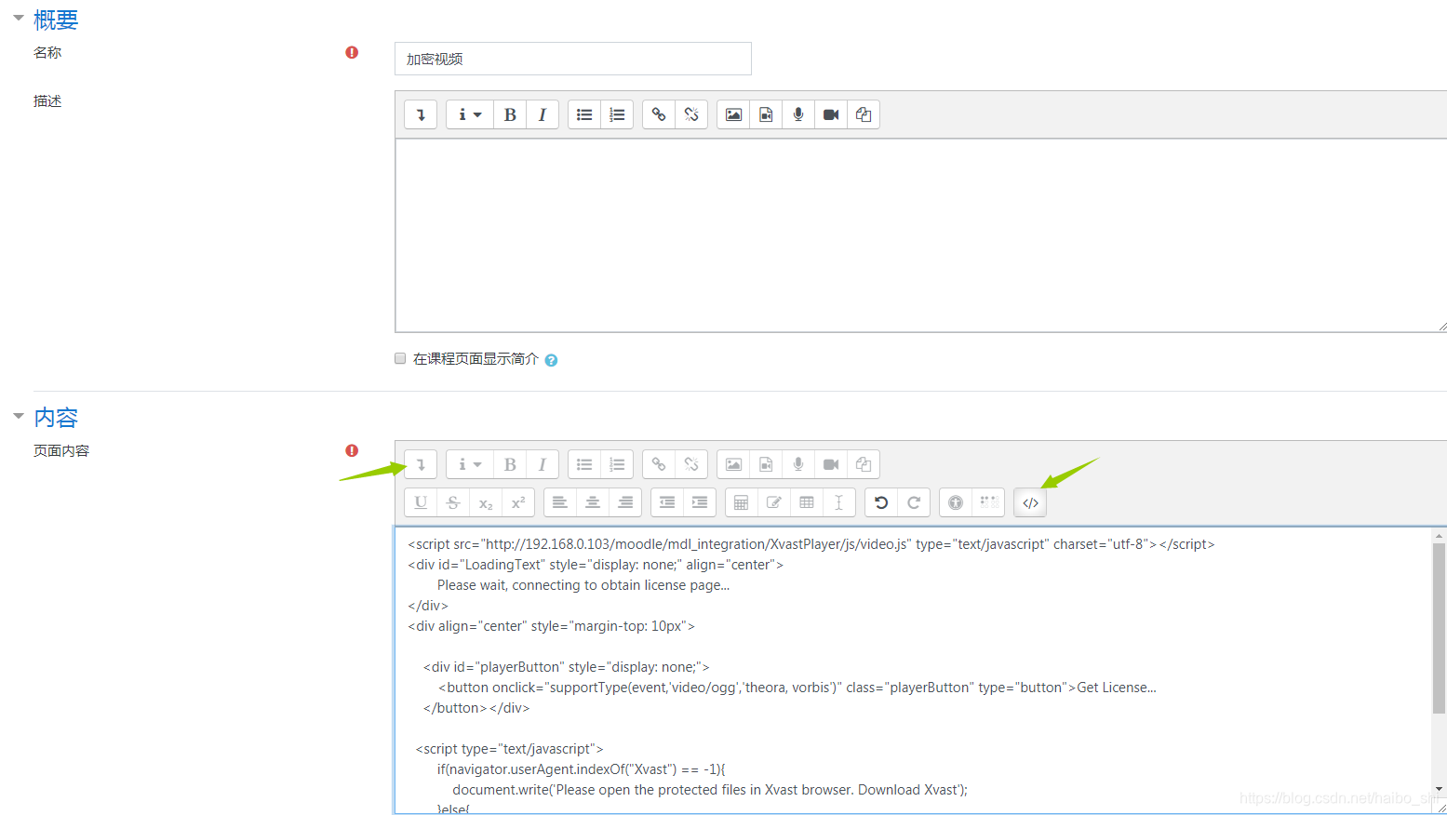Open the screenreader helper

[x=988, y=502]
